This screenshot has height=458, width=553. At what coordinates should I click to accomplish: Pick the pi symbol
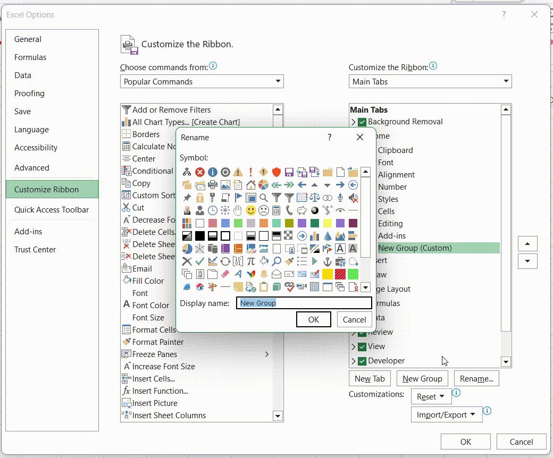[251, 261]
